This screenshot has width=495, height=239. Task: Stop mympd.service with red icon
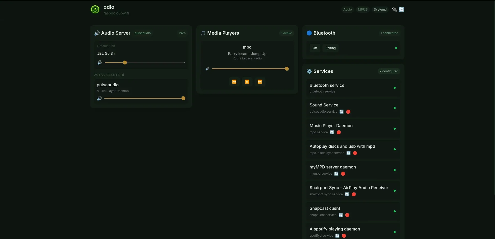point(343,174)
